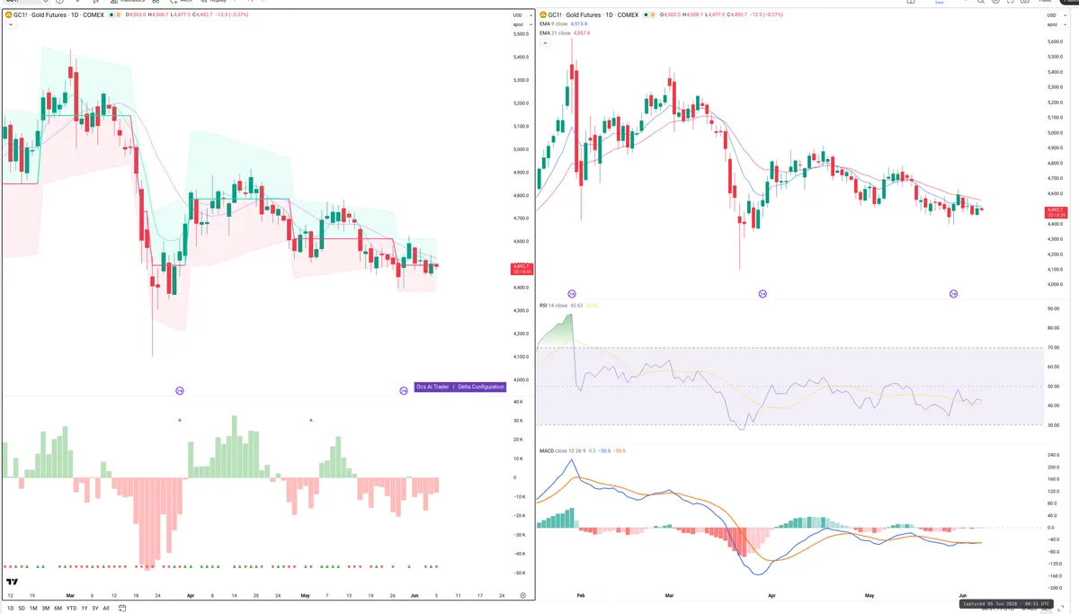Viewport: 1079px width, 614px height.
Task: Select the 1M time range
Action: (x=33, y=608)
